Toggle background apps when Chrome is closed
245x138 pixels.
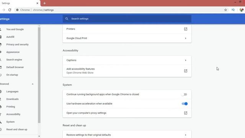coord(184,94)
